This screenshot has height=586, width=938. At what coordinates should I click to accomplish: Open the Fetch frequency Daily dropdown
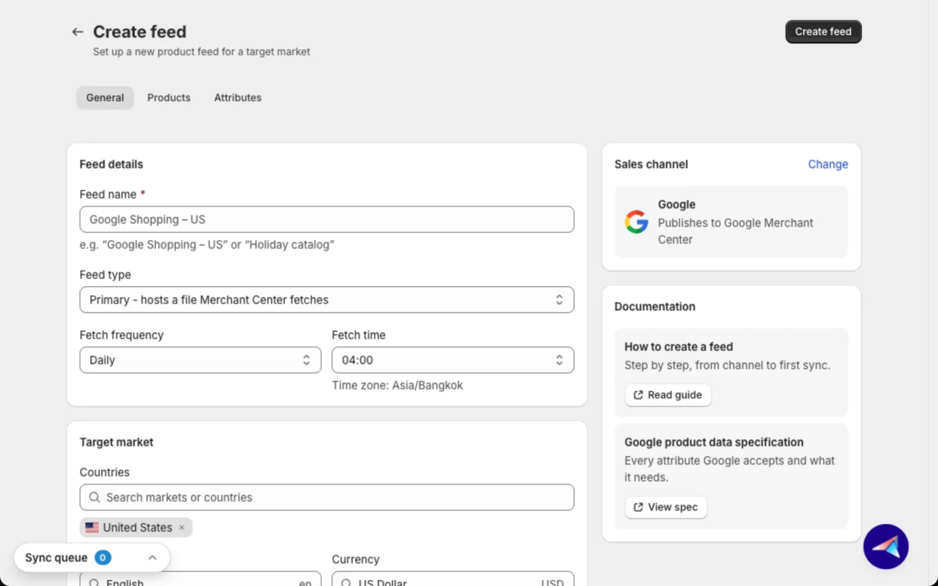[201, 360]
